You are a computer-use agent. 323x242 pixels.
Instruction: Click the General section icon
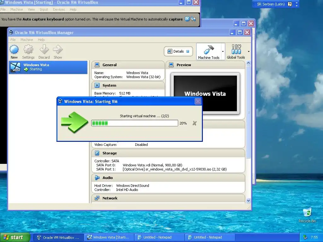pyautogui.click(x=97, y=65)
